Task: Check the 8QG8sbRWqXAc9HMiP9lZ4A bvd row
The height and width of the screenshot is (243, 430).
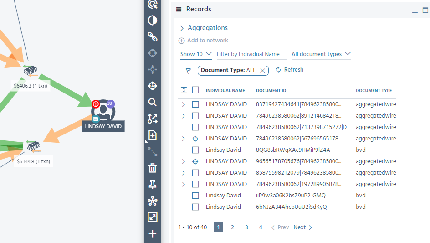Action: point(195,150)
